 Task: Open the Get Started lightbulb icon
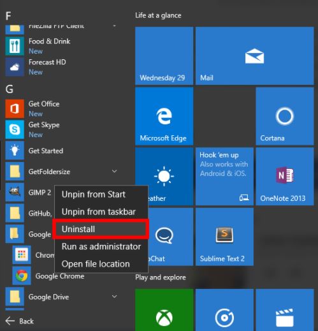15,151
